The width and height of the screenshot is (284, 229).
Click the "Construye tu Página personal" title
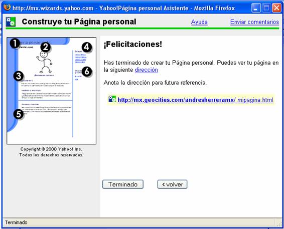pos(79,22)
